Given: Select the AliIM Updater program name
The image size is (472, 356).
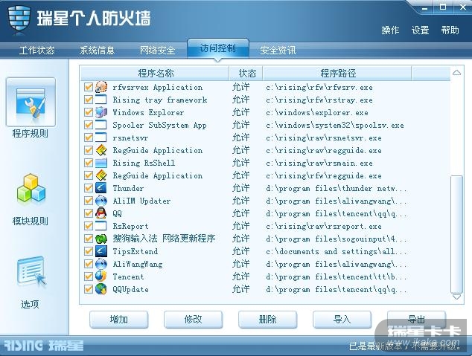Looking at the screenshot, I should click(141, 201).
